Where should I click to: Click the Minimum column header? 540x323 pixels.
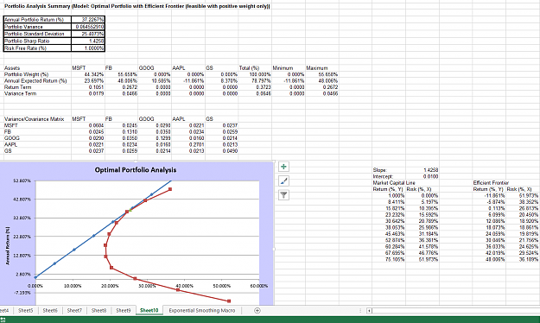[289, 68]
